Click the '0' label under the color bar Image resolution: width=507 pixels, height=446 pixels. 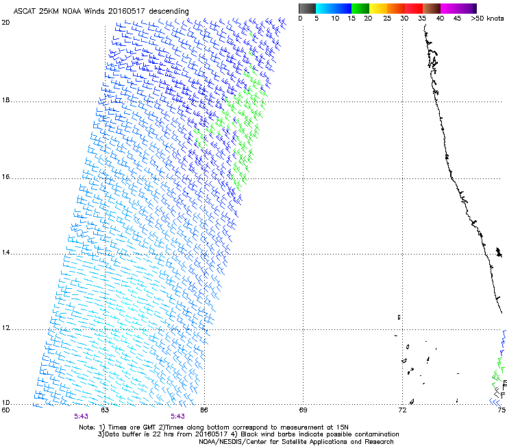point(300,19)
